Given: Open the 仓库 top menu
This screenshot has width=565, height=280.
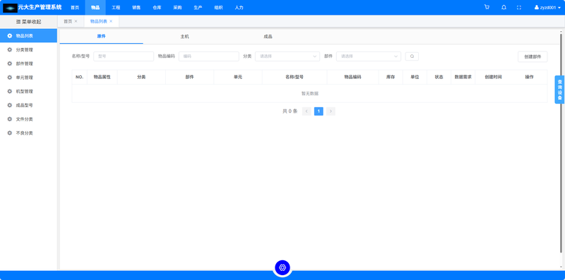Looking at the screenshot, I should click(x=157, y=7).
